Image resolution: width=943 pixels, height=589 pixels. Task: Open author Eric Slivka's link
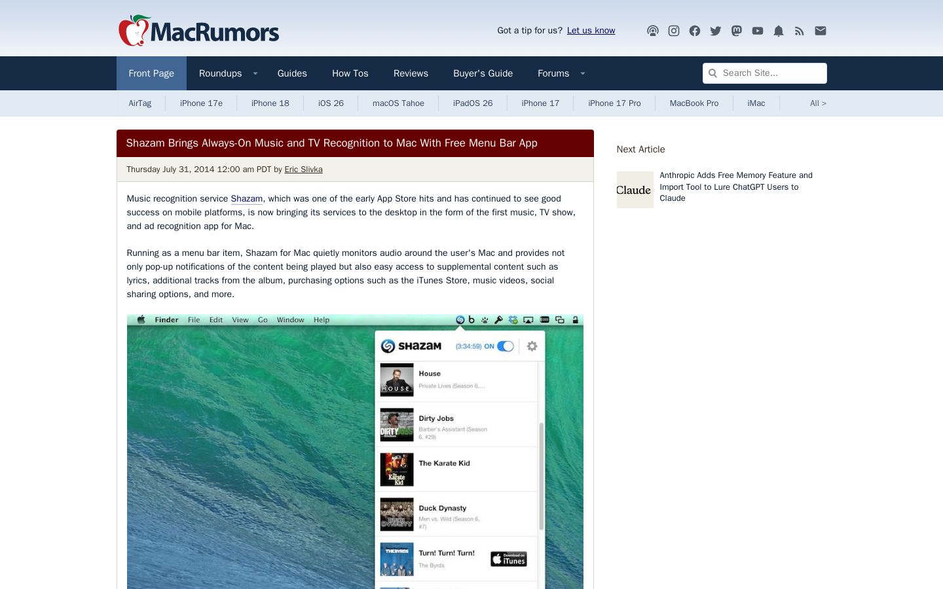pyautogui.click(x=303, y=170)
